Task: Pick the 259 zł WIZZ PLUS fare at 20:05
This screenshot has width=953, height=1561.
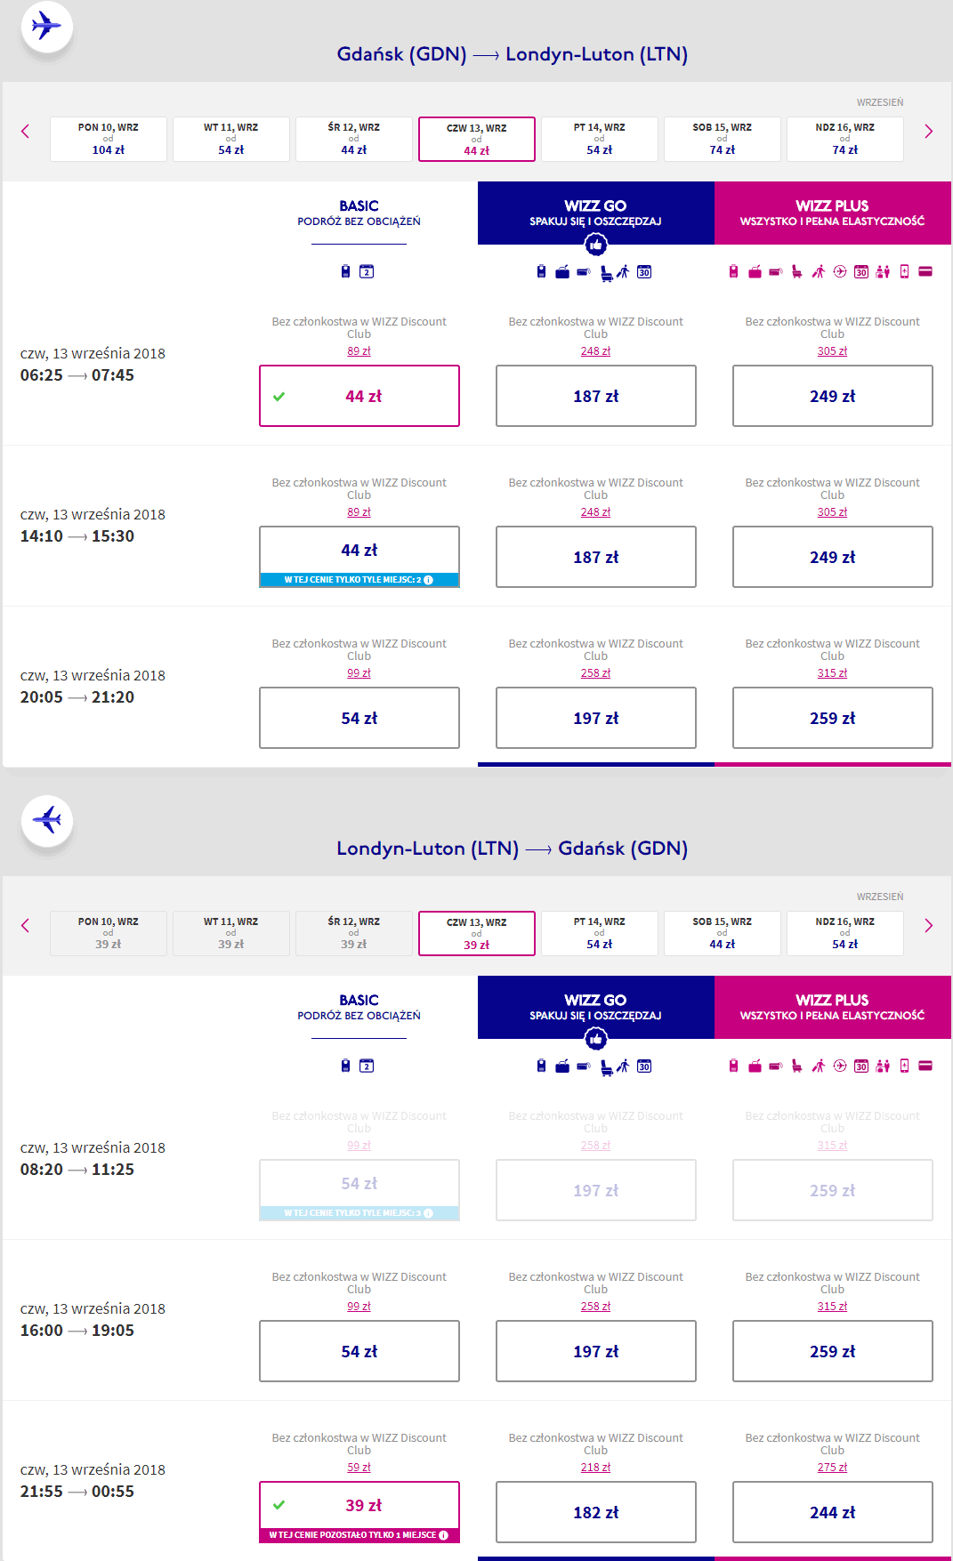Action: 832,718
